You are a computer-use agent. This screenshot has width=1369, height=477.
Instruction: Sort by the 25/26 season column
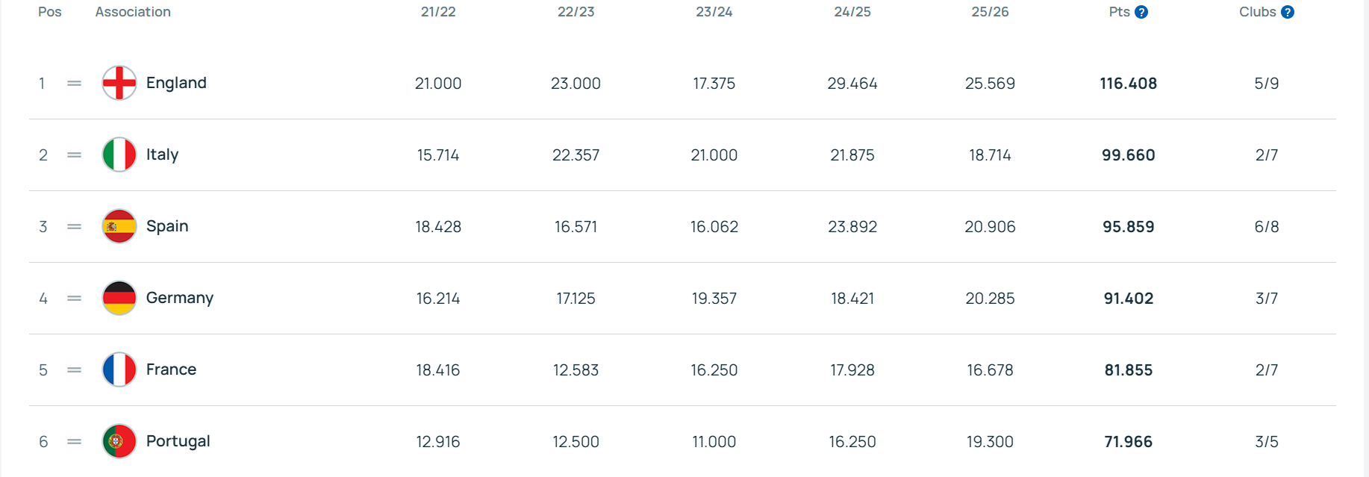(990, 12)
